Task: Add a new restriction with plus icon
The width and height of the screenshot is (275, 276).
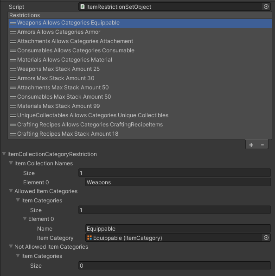Action: pyautogui.click(x=251, y=145)
